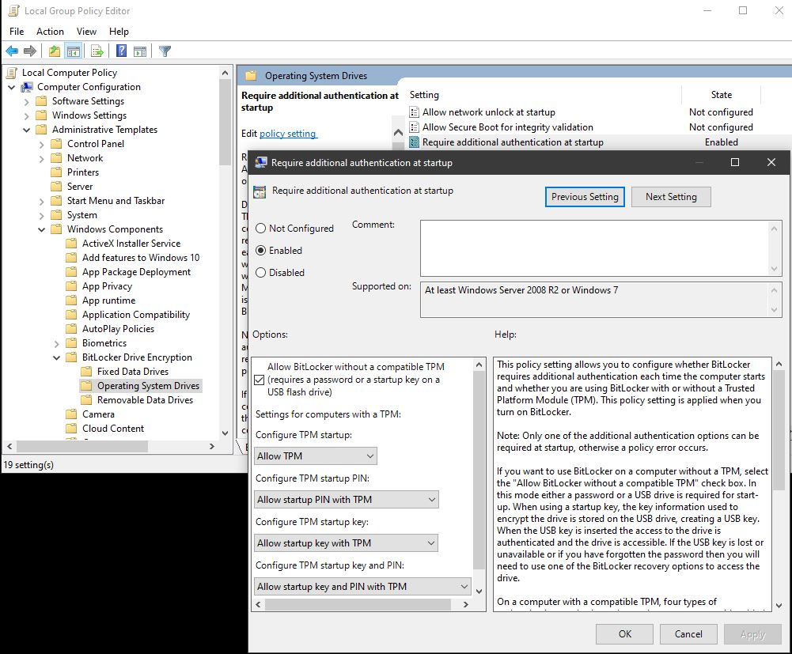Click the Help text vertical scrollbar
This screenshot has height=654, width=792.
779,429
